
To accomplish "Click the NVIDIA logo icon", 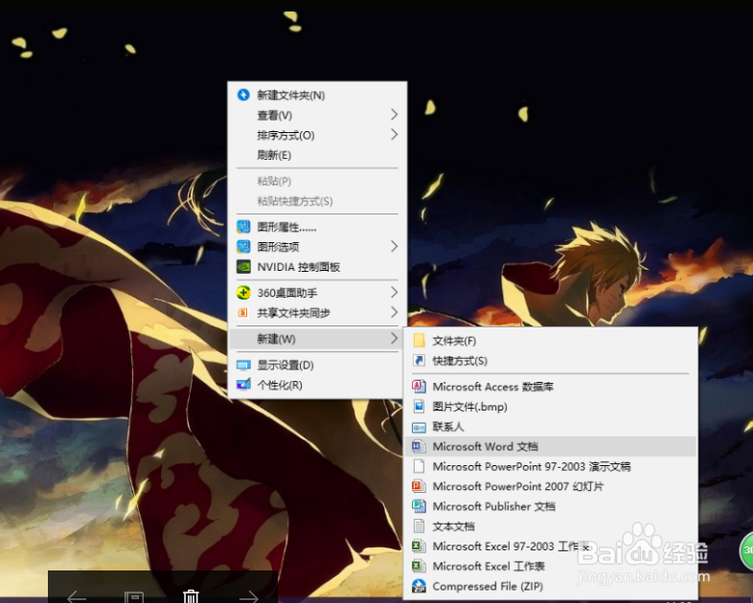I will [x=243, y=267].
